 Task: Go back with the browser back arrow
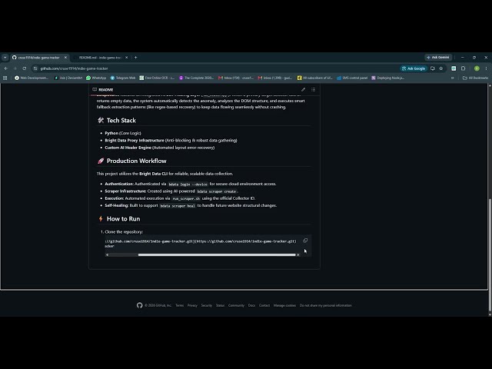tap(6, 68)
